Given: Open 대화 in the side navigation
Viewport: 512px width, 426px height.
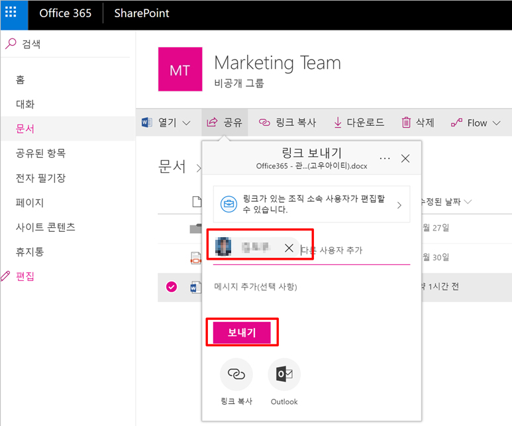Looking at the screenshot, I should pyautogui.click(x=25, y=104).
